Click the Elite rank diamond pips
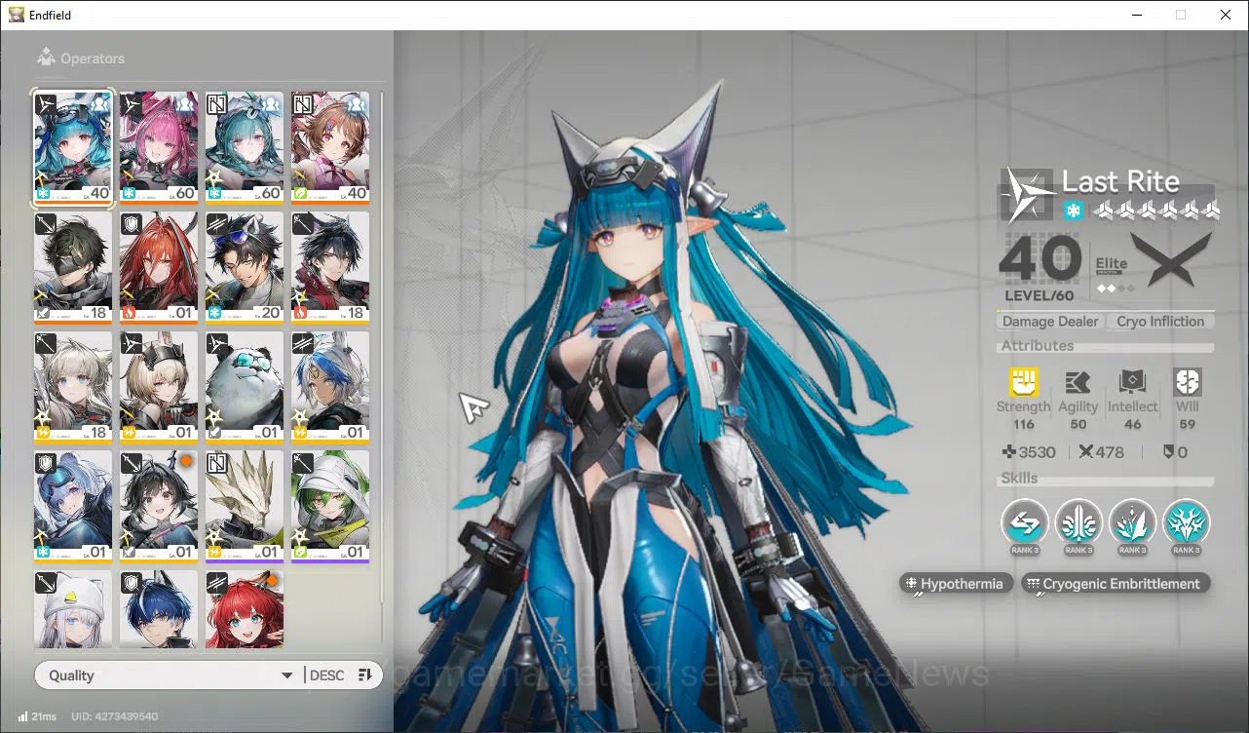Viewport: 1249px width, 733px height. (x=1116, y=289)
